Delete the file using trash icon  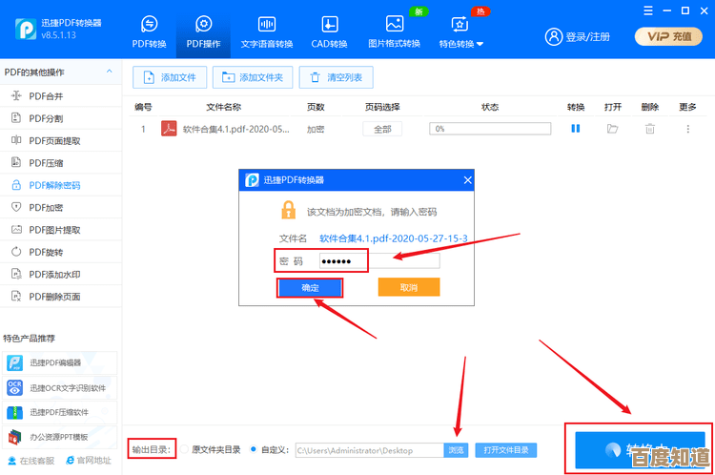pyautogui.click(x=650, y=129)
